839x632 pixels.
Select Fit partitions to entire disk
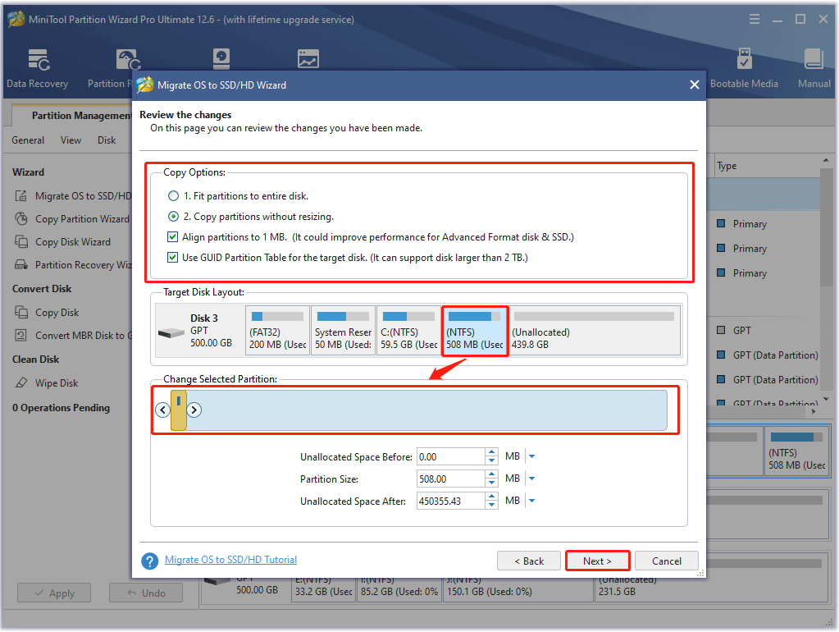coord(173,196)
